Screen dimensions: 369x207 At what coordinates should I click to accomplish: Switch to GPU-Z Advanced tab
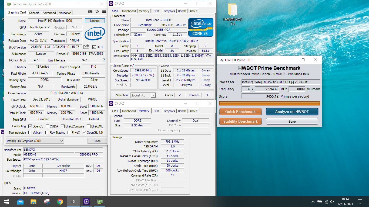49,13
